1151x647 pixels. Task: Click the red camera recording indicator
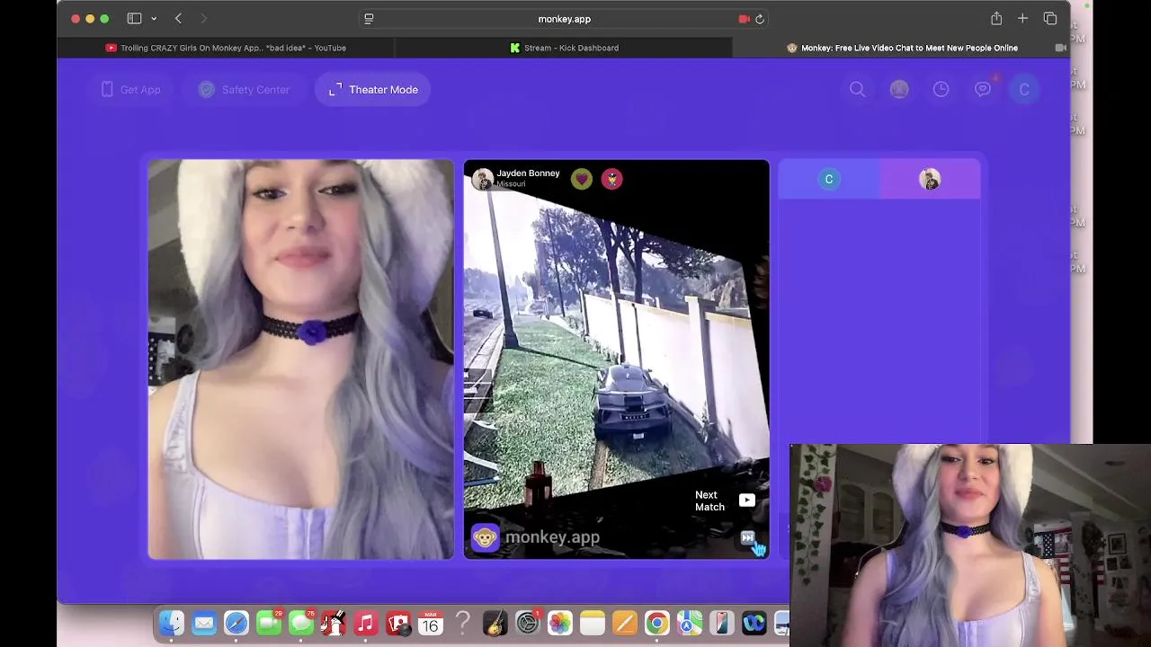click(x=744, y=19)
